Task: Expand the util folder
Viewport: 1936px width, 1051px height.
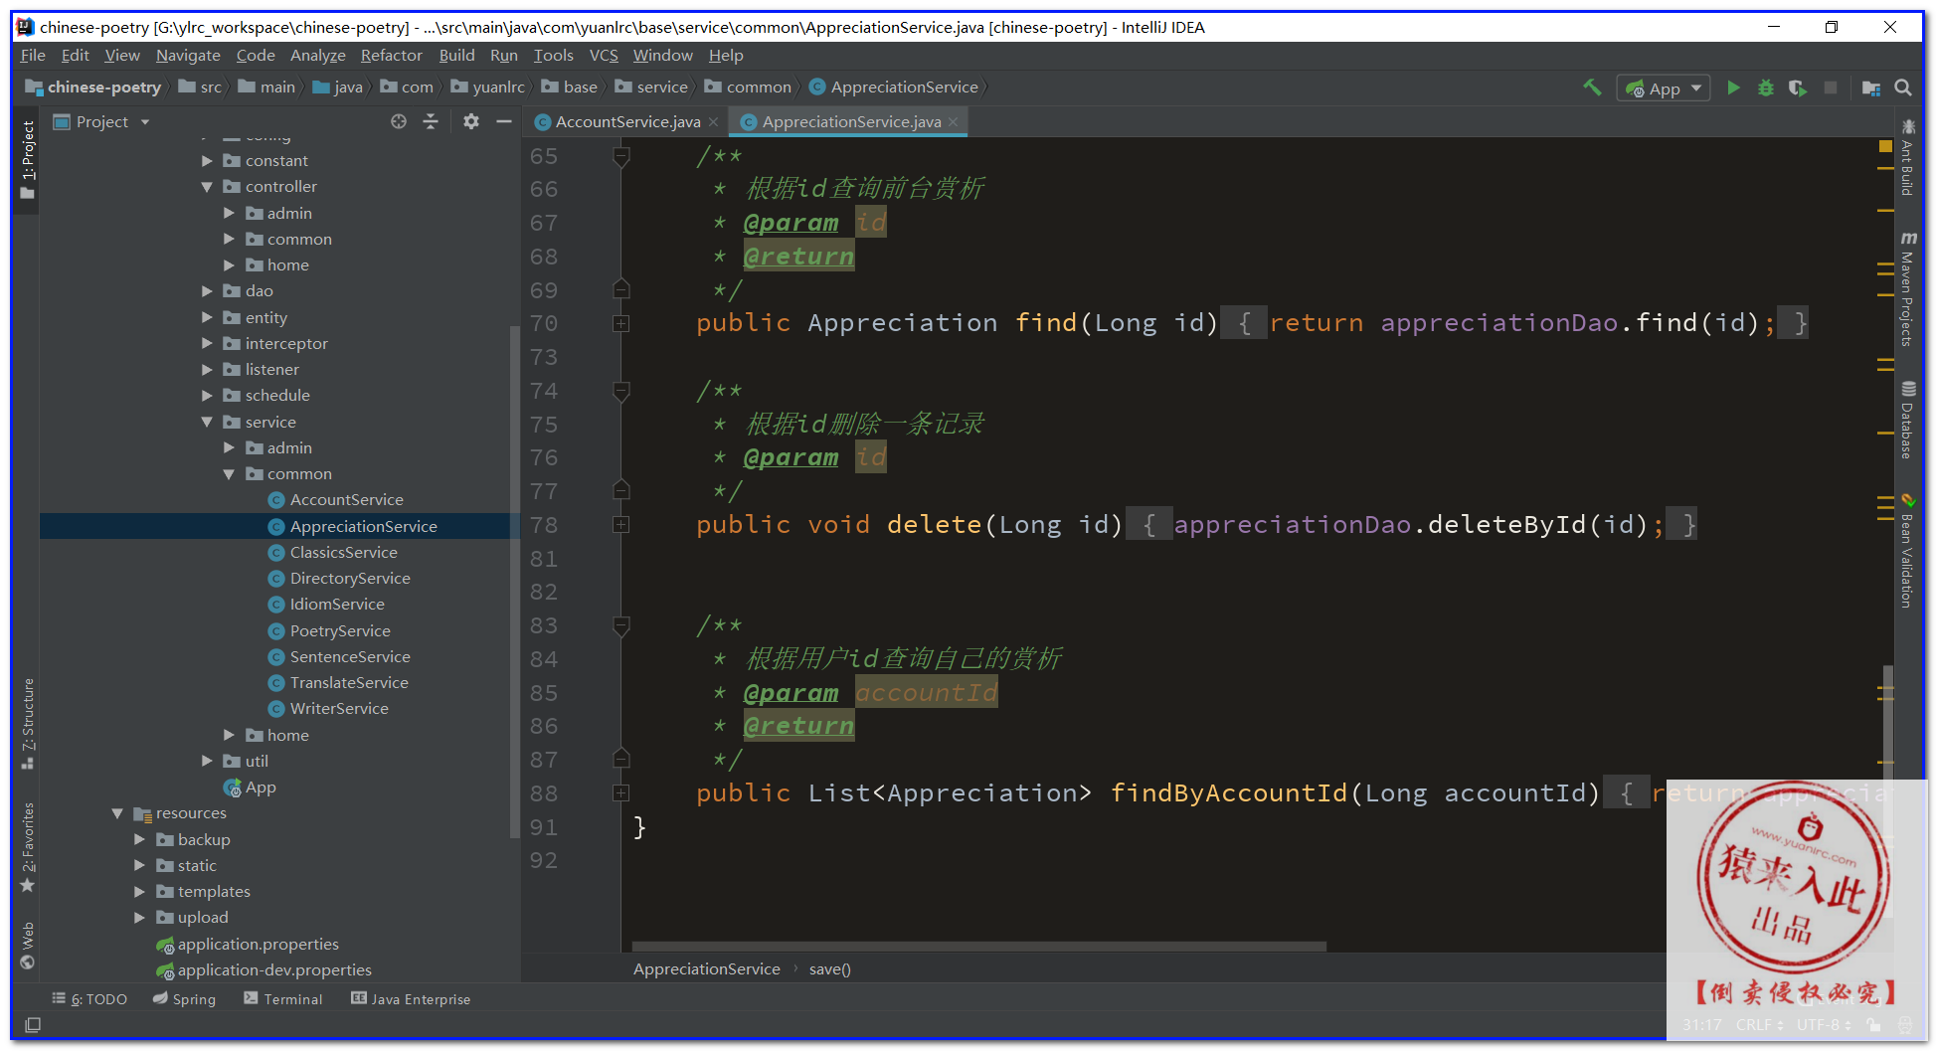Action: click(x=207, y=762)
